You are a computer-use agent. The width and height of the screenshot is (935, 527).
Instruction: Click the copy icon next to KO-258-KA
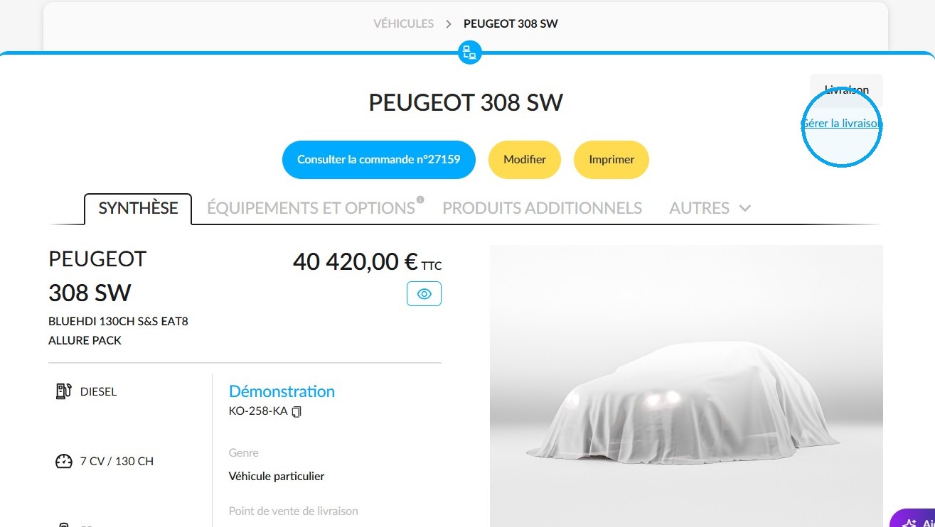pyautogui.click(x=296, y=411)
